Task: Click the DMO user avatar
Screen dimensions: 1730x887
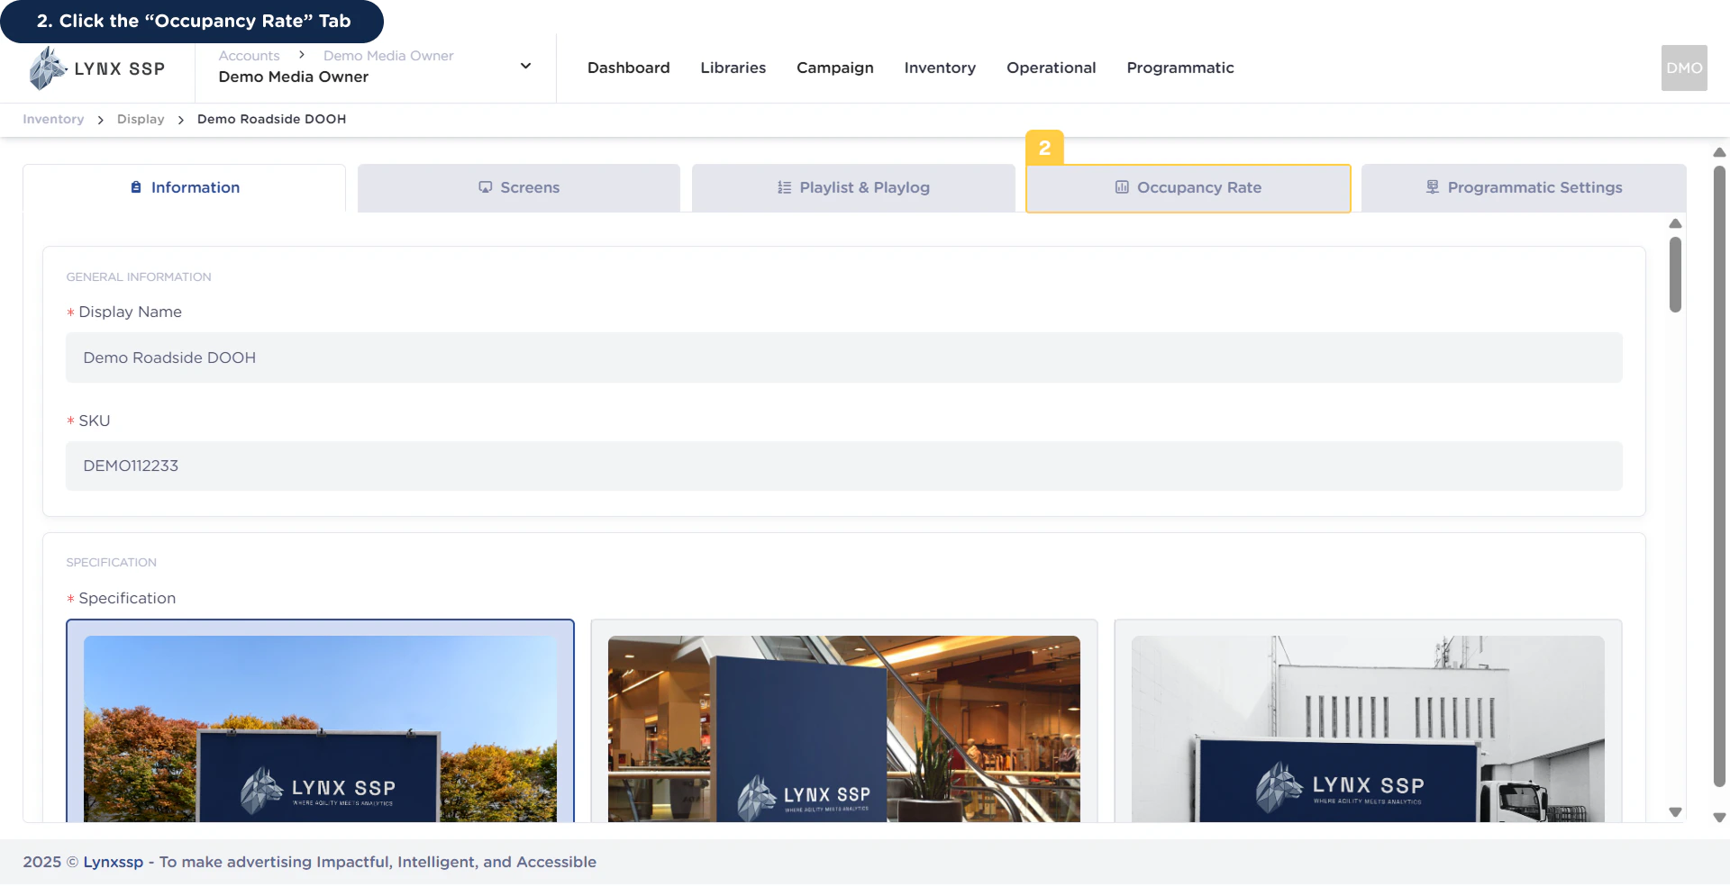Action: (1684, 68)
